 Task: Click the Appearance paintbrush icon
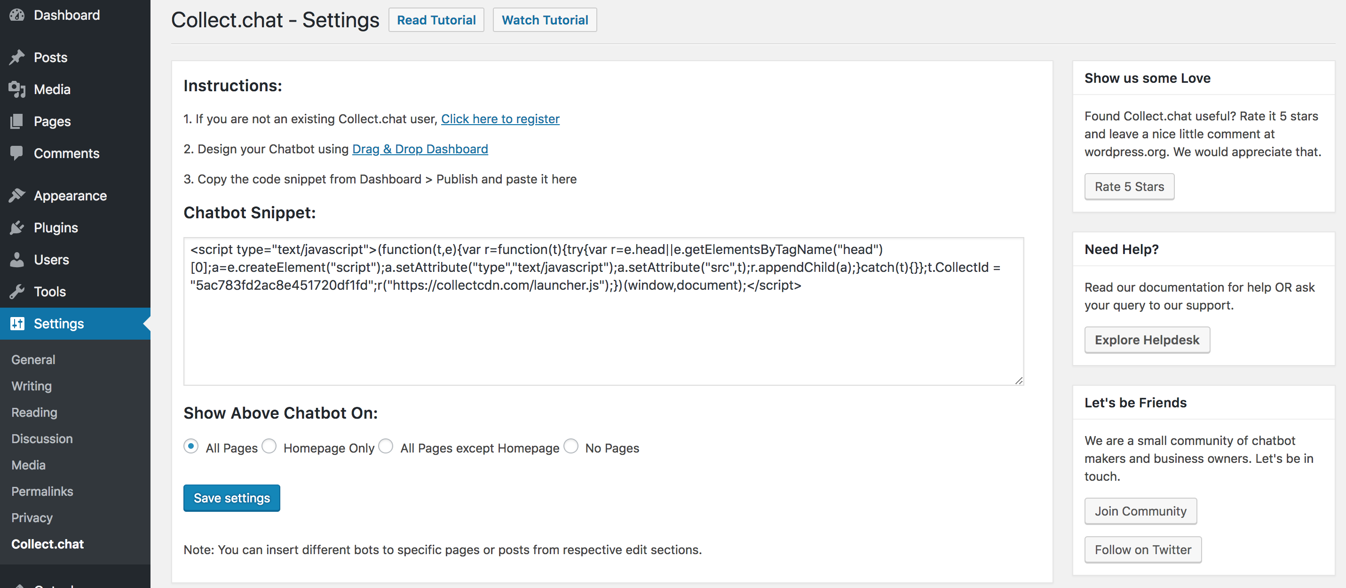17,196
